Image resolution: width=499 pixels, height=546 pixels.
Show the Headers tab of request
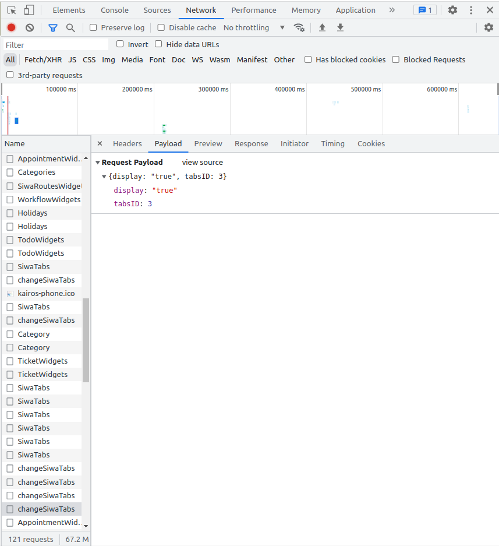[x=128, y=143]
